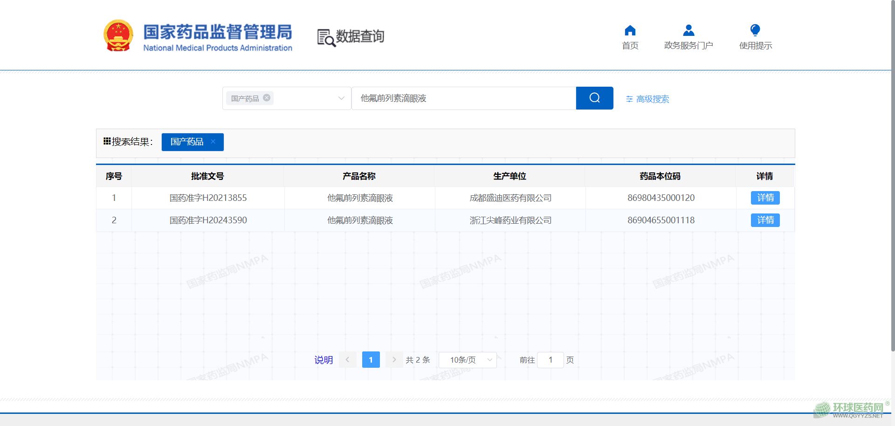Go to next page arrow
895x426 pixels.
click(394, 360)
